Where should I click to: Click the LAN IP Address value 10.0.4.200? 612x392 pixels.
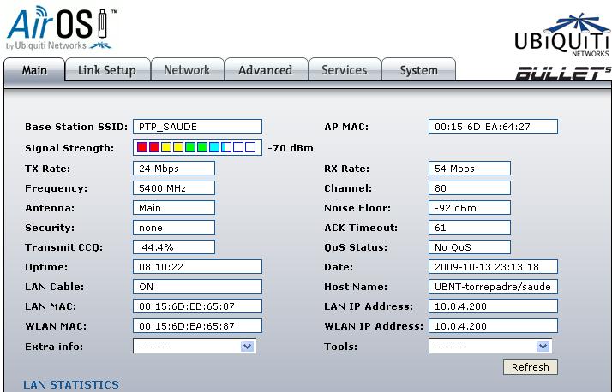click(493, 306)
